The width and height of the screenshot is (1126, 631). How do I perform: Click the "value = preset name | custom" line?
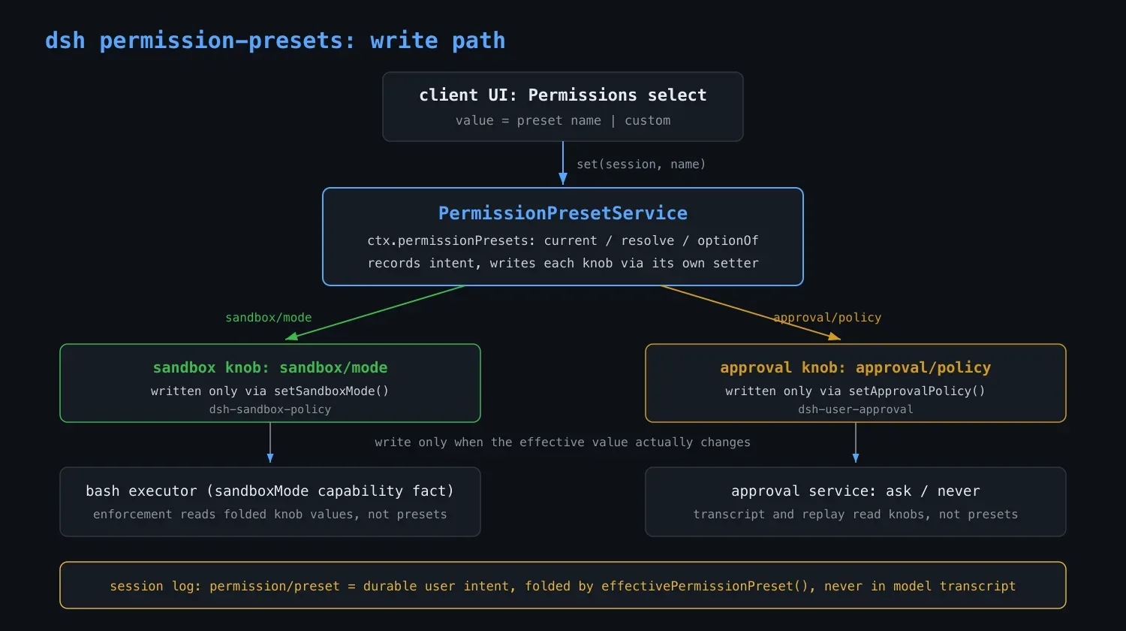pos(563,120)
